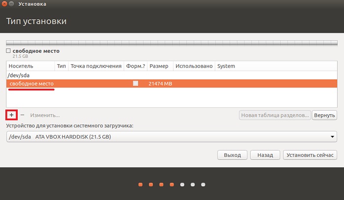The image size is (344, 200).
Task: Click the Использовано column header
Action: click(x=194, y=66)
